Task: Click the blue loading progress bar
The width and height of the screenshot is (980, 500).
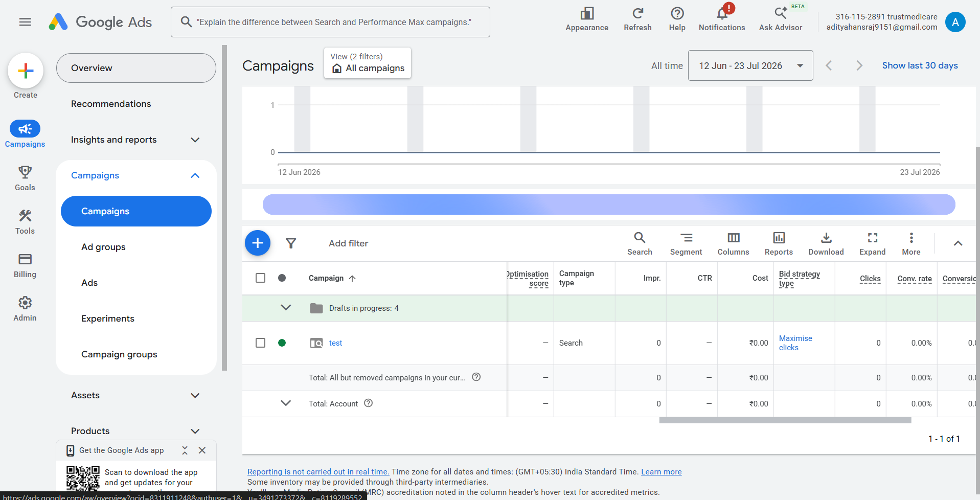Action: tap(609, 204)
